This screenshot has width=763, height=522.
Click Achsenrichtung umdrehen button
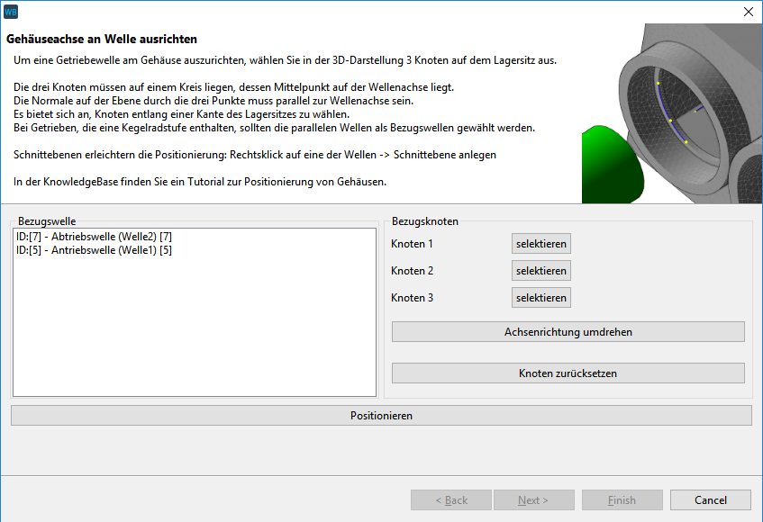coord(568,332)
